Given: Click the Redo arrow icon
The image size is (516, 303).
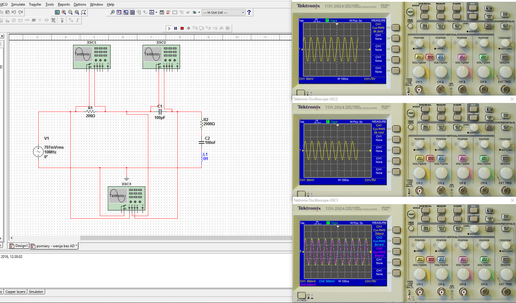Looking at the screenshot, I should tap(20, 12).
